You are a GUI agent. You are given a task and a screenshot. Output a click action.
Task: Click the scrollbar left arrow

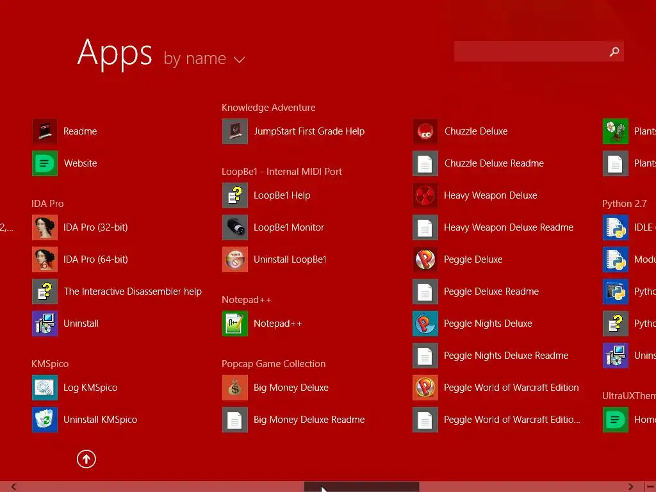(x=14, y=487)
